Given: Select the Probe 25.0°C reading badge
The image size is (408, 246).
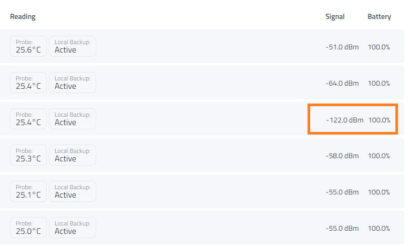Looking at the screenshot, I should [x=28, y=228].
